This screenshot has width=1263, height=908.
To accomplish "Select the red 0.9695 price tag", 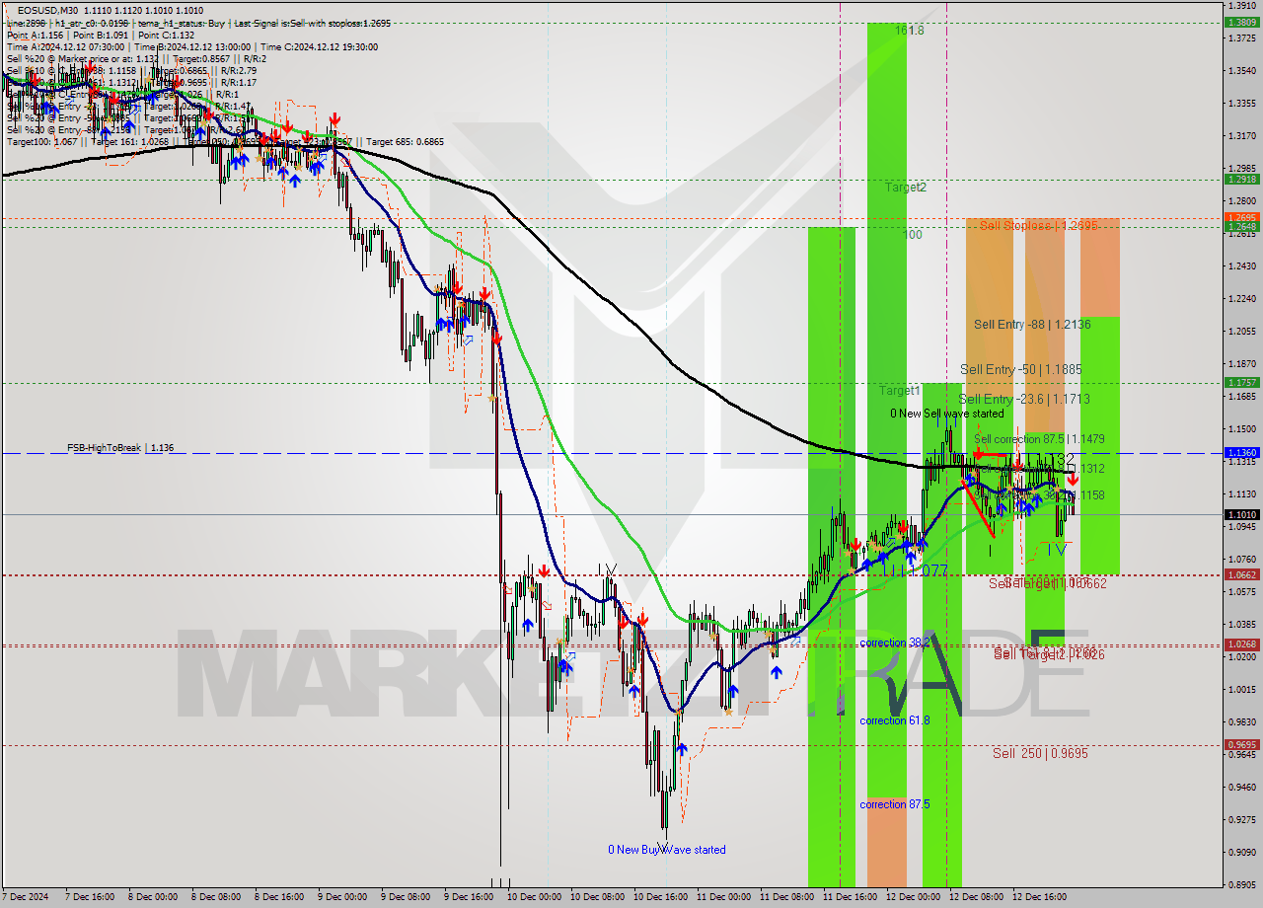I will coord(1240,745).
